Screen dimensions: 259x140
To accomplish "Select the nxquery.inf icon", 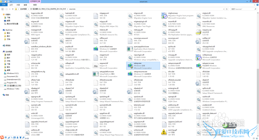I will [x=27, y=41].
